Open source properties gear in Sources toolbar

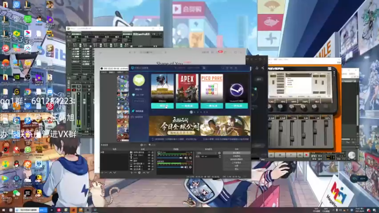click(139, 173)
